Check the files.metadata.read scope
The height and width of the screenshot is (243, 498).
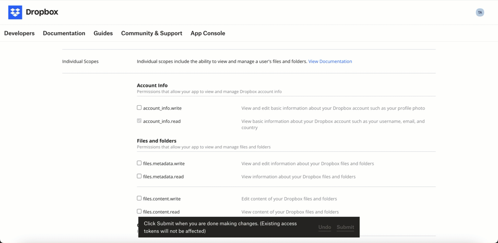coord(139,176)
